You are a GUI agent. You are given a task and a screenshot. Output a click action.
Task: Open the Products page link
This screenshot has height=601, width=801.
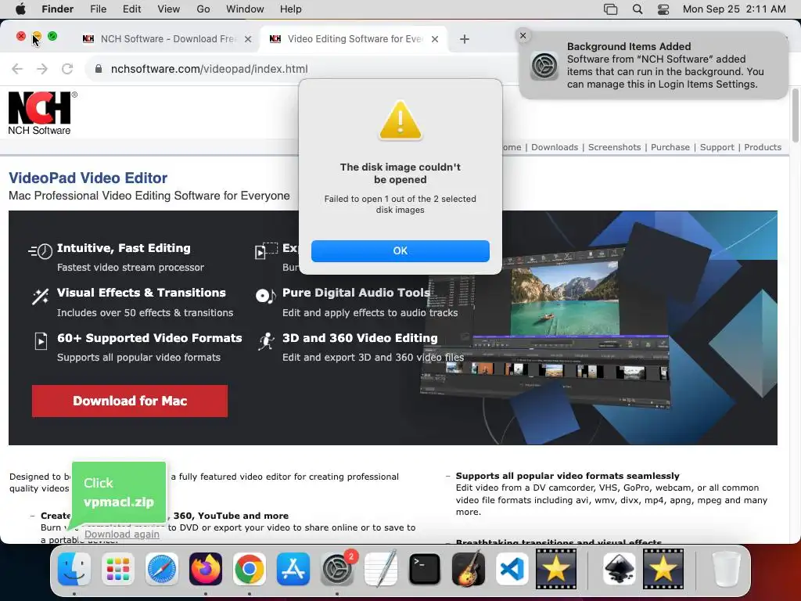tap(762, 147)
